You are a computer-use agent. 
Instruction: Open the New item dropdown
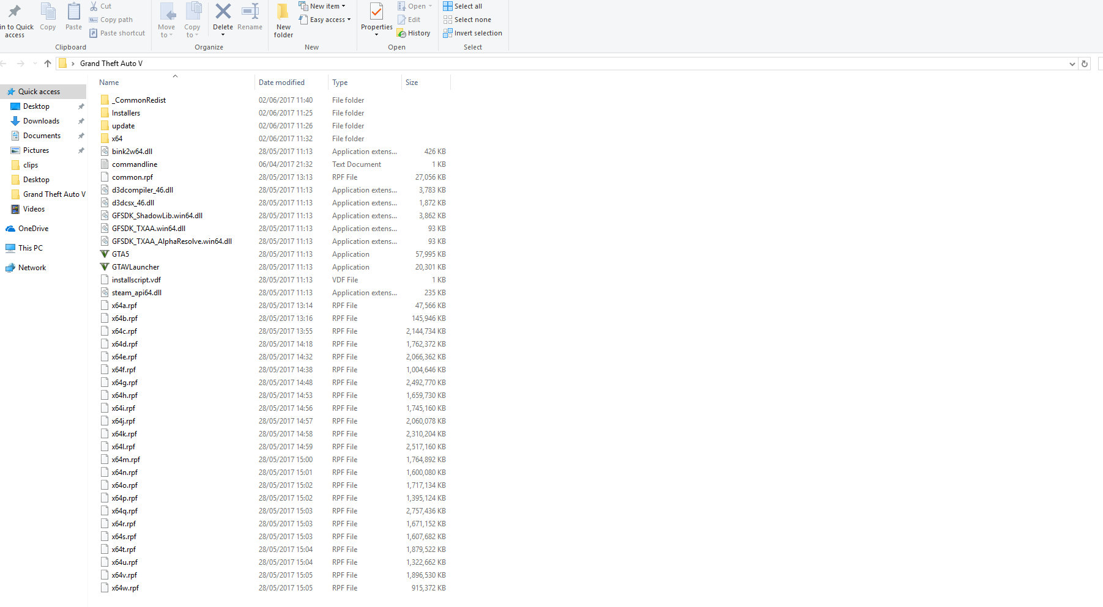322,6
